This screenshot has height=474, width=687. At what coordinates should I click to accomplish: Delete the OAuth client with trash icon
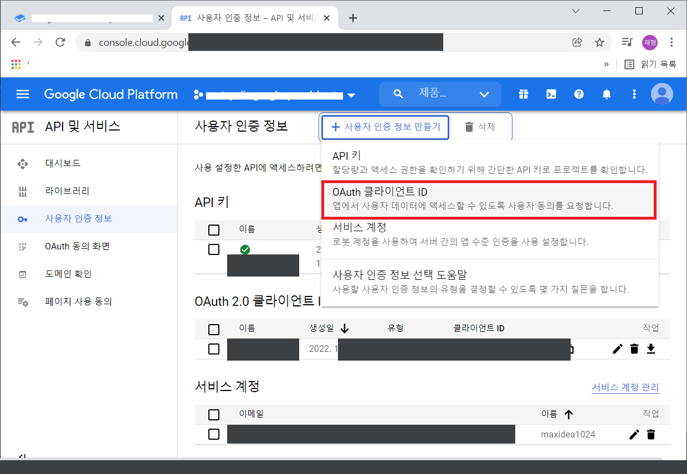click(x=634, y=348)
